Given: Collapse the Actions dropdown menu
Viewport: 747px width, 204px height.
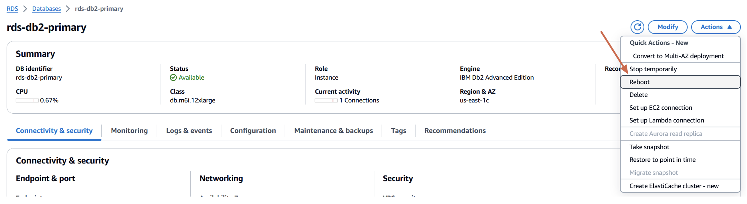Looking at the screenshot, I should coord(715,27).
